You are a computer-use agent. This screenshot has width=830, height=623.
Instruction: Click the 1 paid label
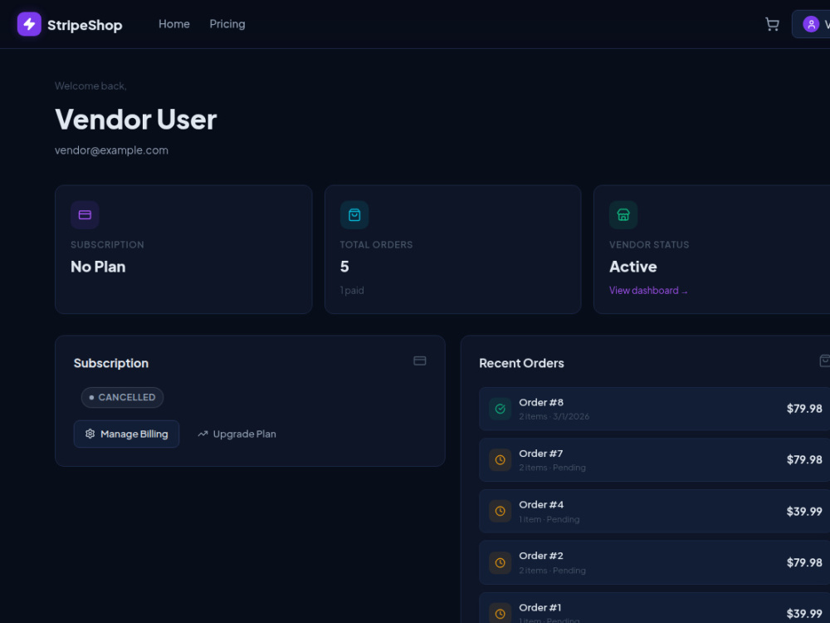(x=352, y=290)
